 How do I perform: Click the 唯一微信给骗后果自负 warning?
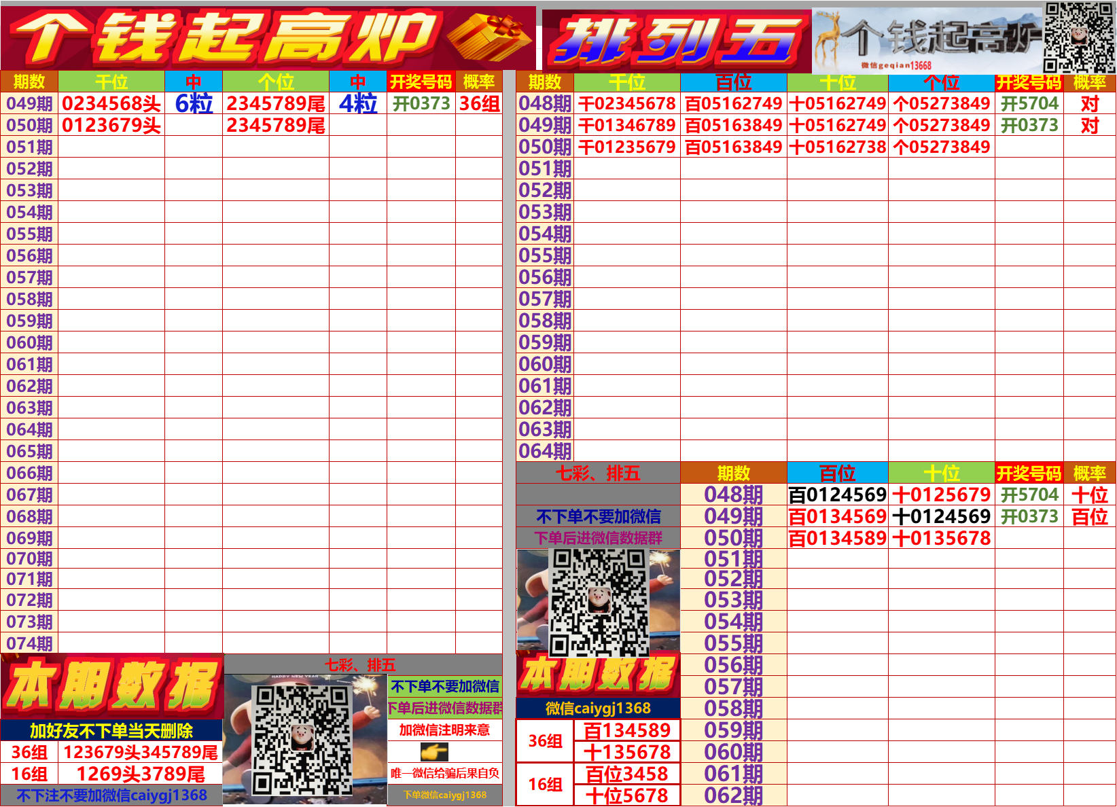444,773
